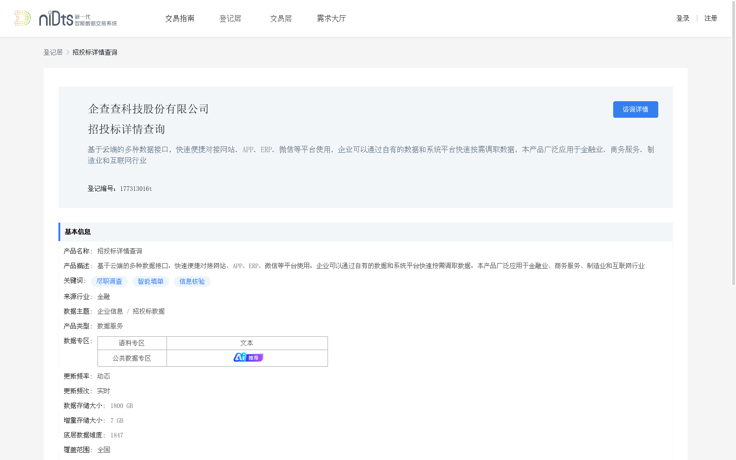Click the breadcrumb chevron separator
The image size is (736, 460).
(x=68, y=52)
